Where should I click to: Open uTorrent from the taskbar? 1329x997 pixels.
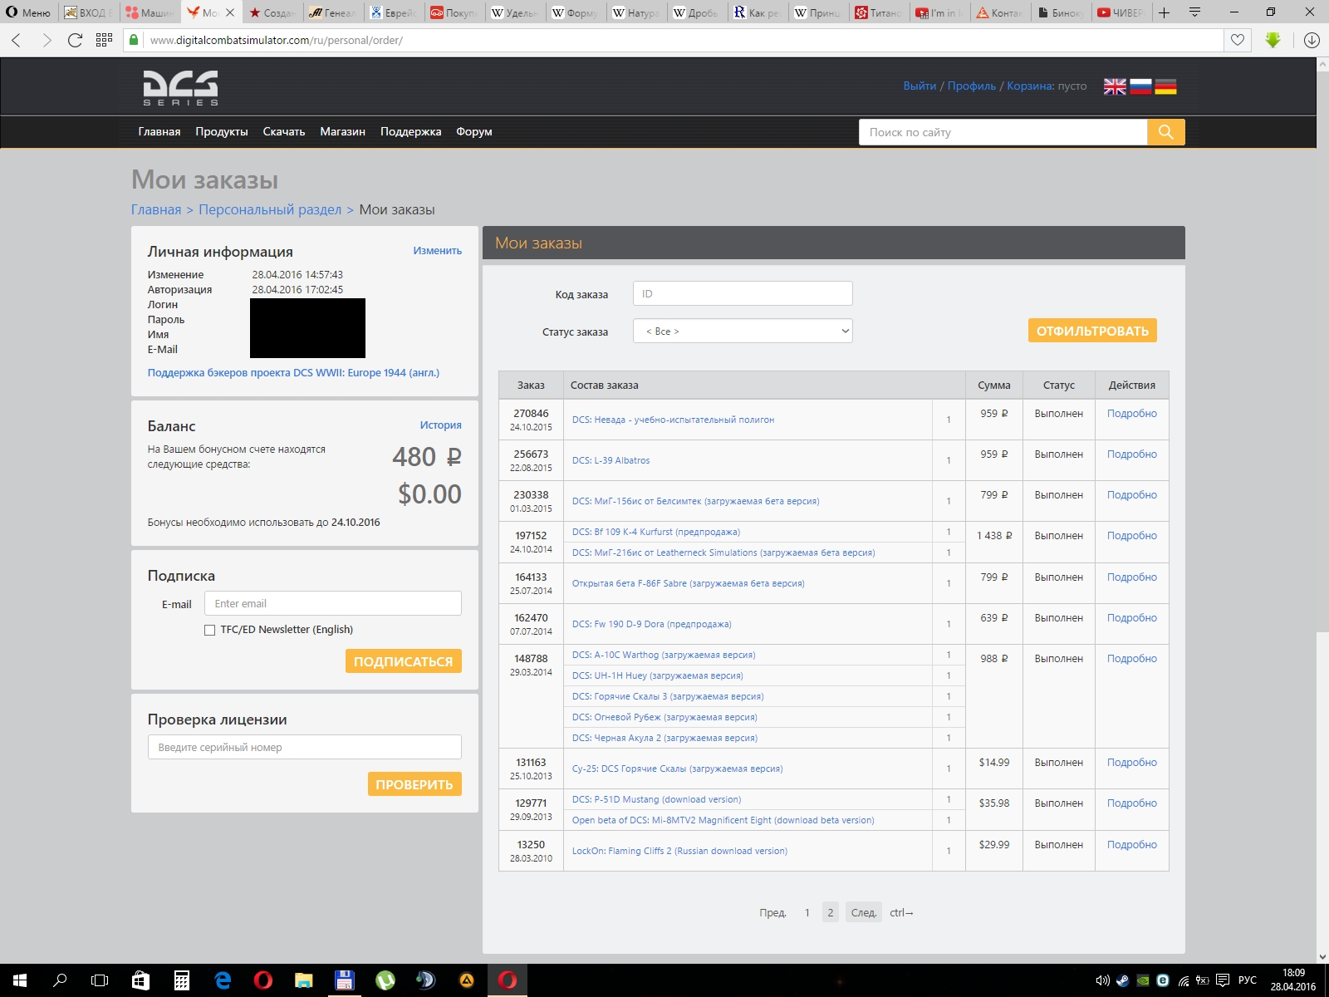tap(385, 980)
